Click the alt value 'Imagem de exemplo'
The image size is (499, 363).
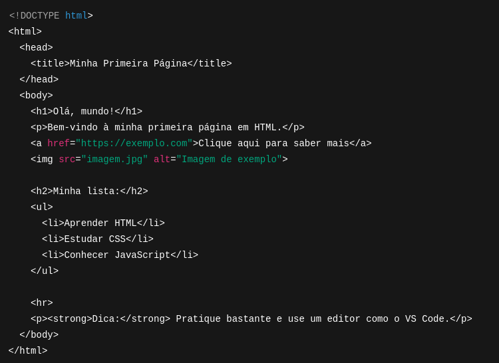(229, 160)
